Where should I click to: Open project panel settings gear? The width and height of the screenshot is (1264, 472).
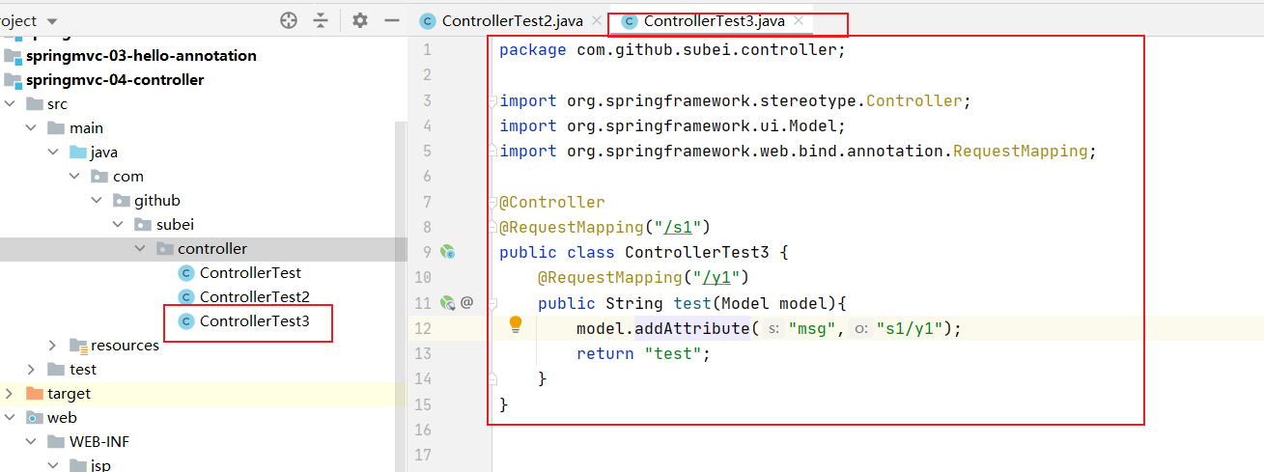360,20
